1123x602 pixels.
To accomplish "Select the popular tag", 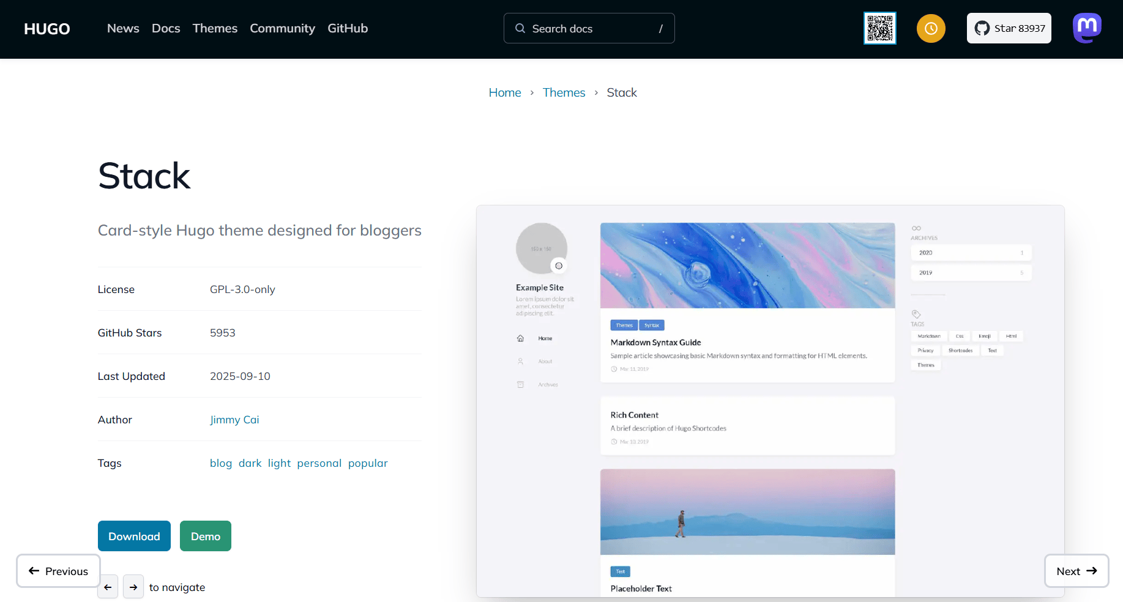I will coord(368,463).
